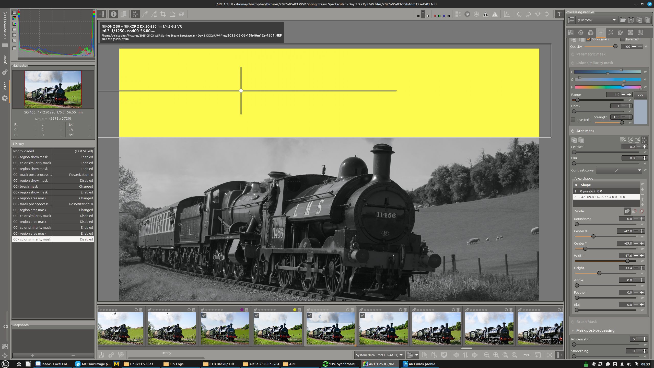Viewport: 654px width, 368px height.
Task: Open 'Linux FFS Files' folder in taskbar
Action: [139, 364]
